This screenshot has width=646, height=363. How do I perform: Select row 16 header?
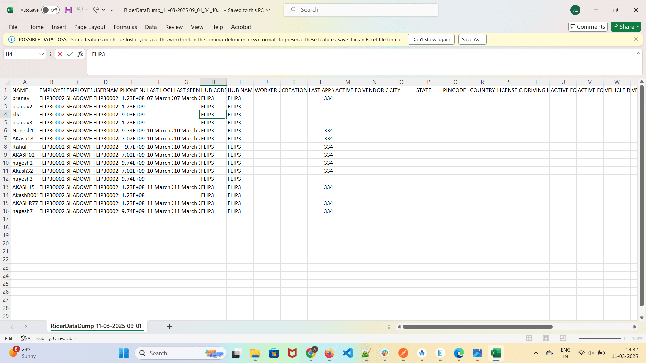(6, 211)
